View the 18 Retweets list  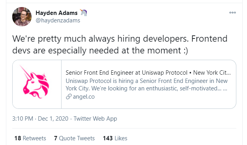(x=30, y=138)
